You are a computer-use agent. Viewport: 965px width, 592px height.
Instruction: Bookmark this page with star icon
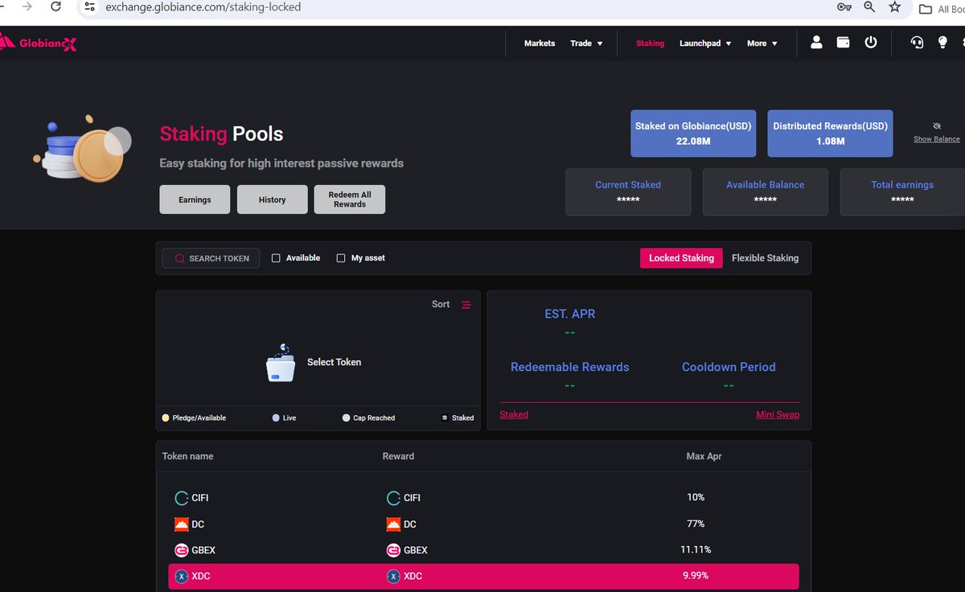895,6
